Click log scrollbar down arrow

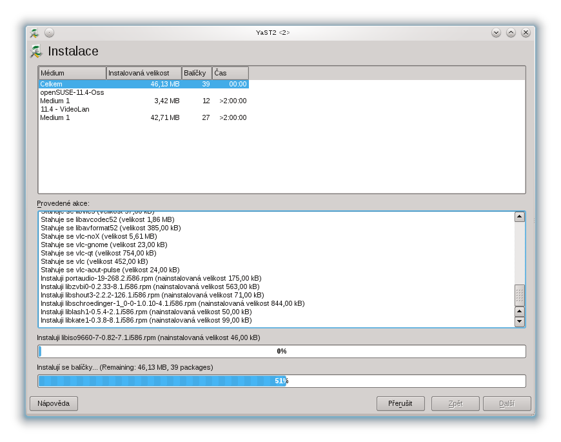coord(520,321)
